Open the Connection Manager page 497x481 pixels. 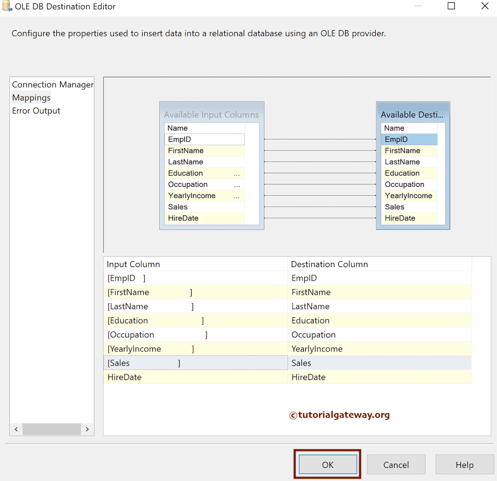(52, 84)
